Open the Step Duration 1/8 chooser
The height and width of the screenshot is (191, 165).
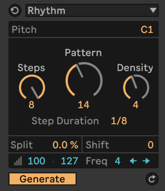coord(119,121)
